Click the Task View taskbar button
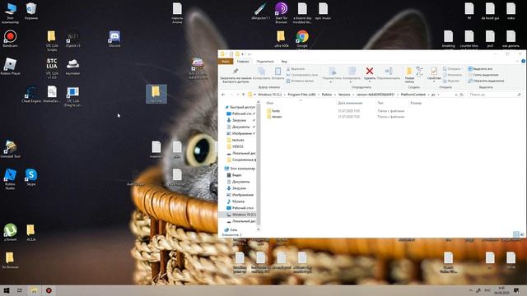Image resolution: width=527 pixels, height=296 pixels. (x=20, y=290)
